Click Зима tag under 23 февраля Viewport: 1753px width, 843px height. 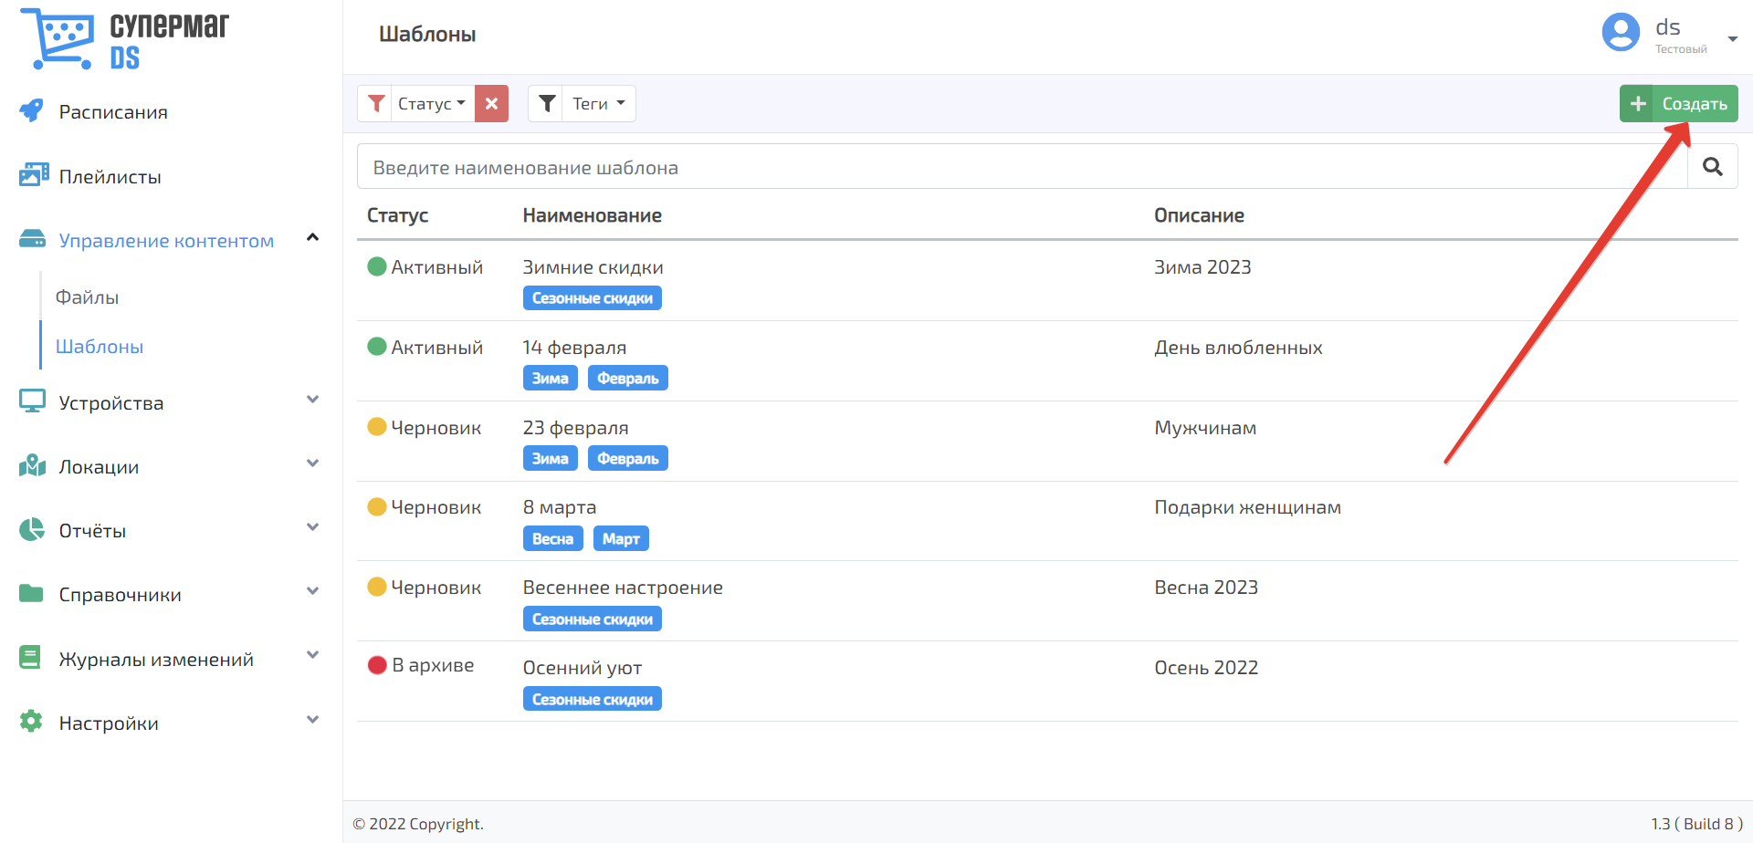pos(550,458)
